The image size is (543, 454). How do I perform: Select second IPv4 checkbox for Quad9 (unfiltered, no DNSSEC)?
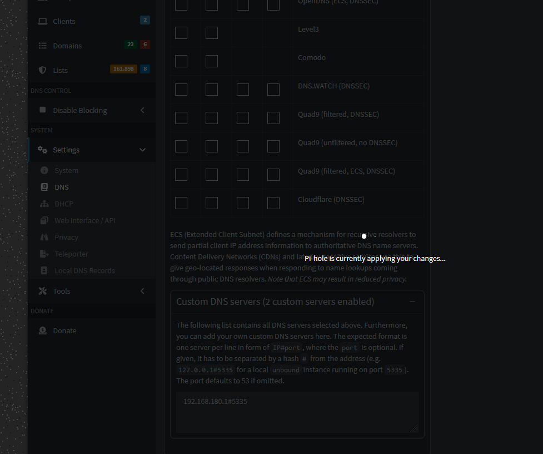point(212,146)
